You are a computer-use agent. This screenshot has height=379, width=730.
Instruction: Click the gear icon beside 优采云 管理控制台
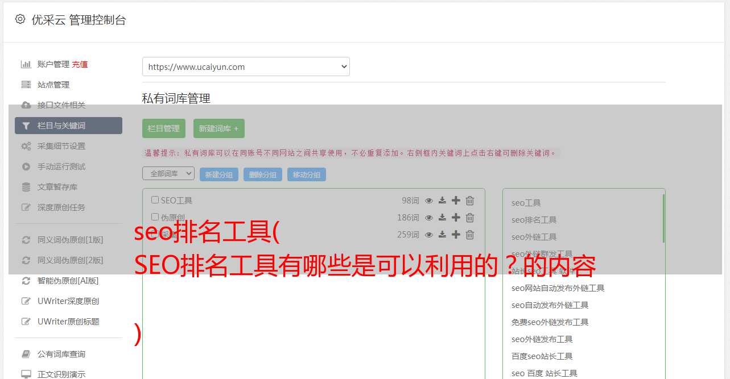pos(20,19)
